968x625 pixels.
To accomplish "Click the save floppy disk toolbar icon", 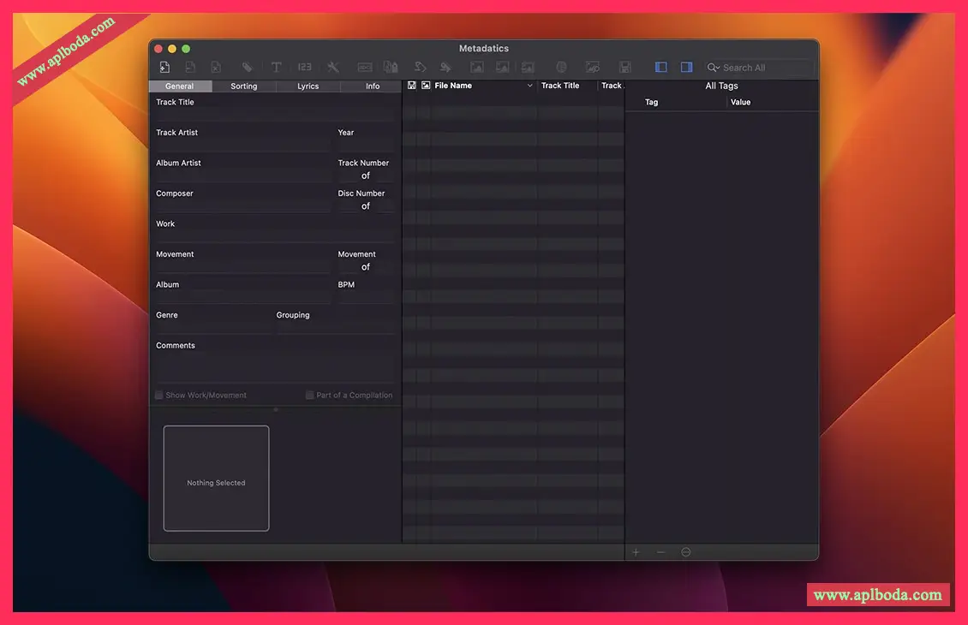I will coord(625,68).
